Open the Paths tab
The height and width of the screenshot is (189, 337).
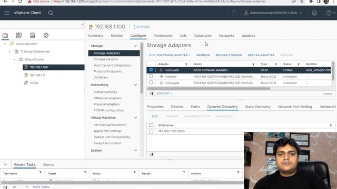click(x=195, y=107)
